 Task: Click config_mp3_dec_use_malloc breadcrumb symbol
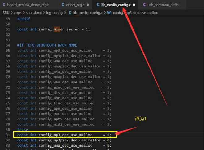click(x=135, y=13)
